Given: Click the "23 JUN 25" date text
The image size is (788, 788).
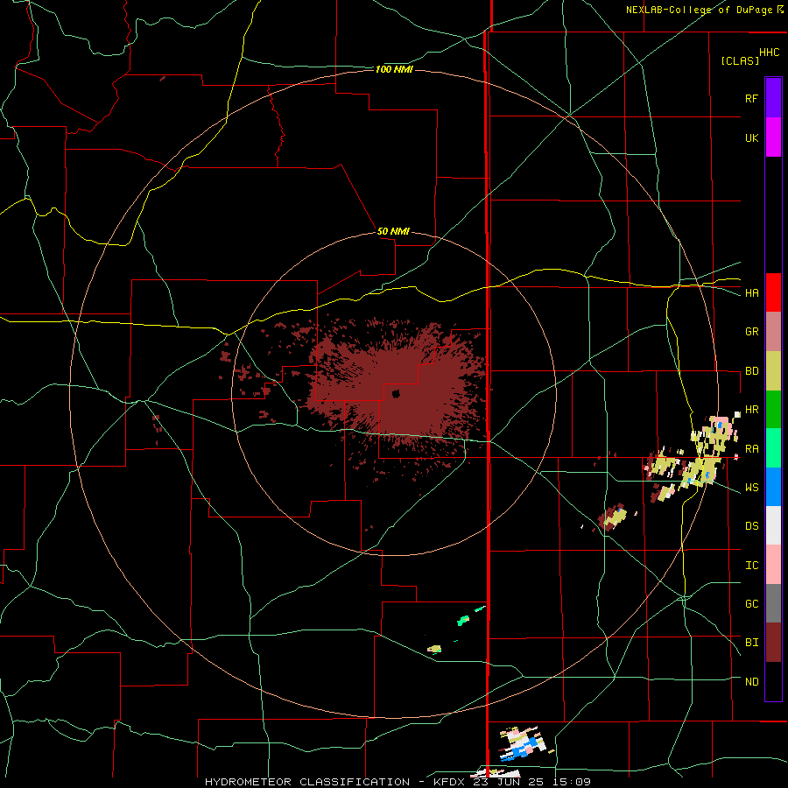Looking at the screenshot, I should pyautogui.click(x=508, y=782).
